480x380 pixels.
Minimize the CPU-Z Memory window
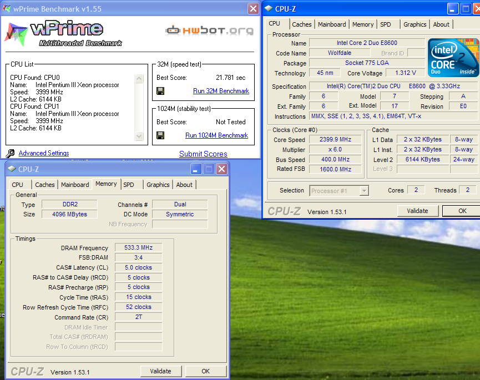tap(196, 169)
